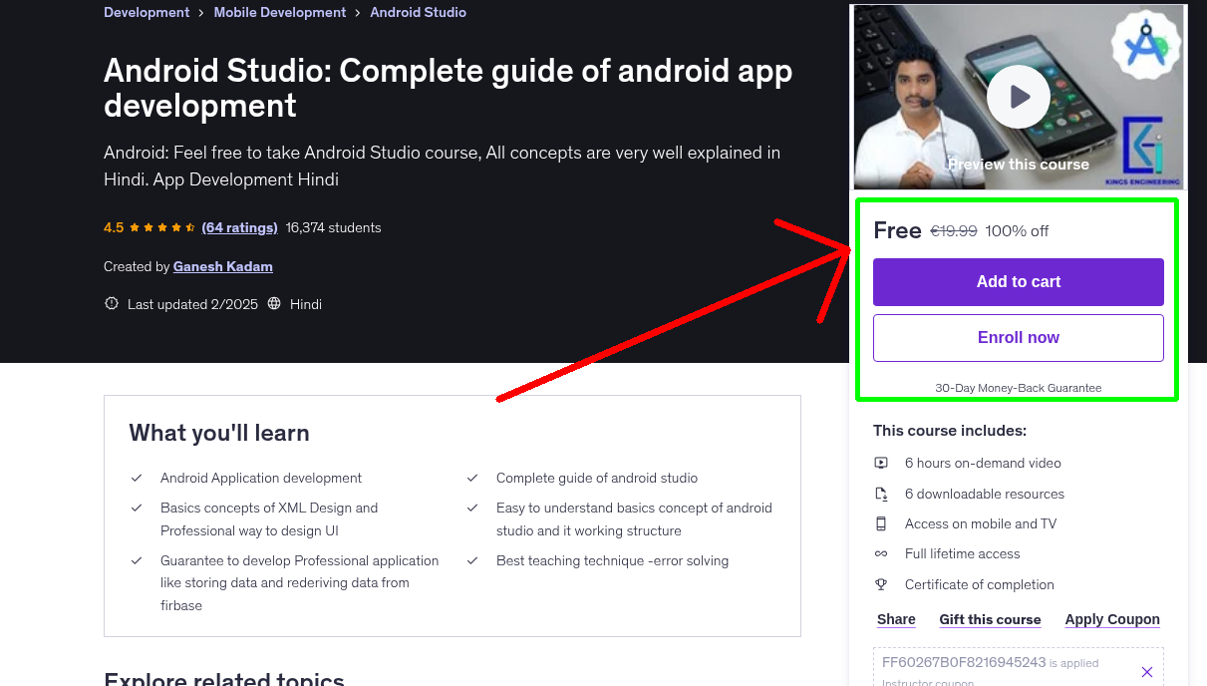Click Apply Coupon
The image size is (1207, 686).
[x=1112, y=619]
